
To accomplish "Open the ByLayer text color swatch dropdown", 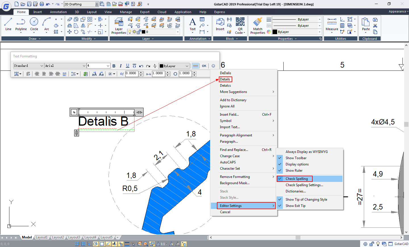I will [174, 66].
